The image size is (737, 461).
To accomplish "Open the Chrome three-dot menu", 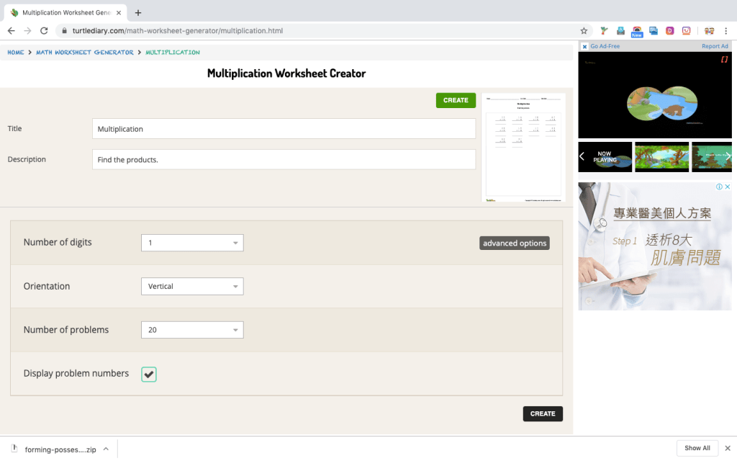I will tap(726, 31).
